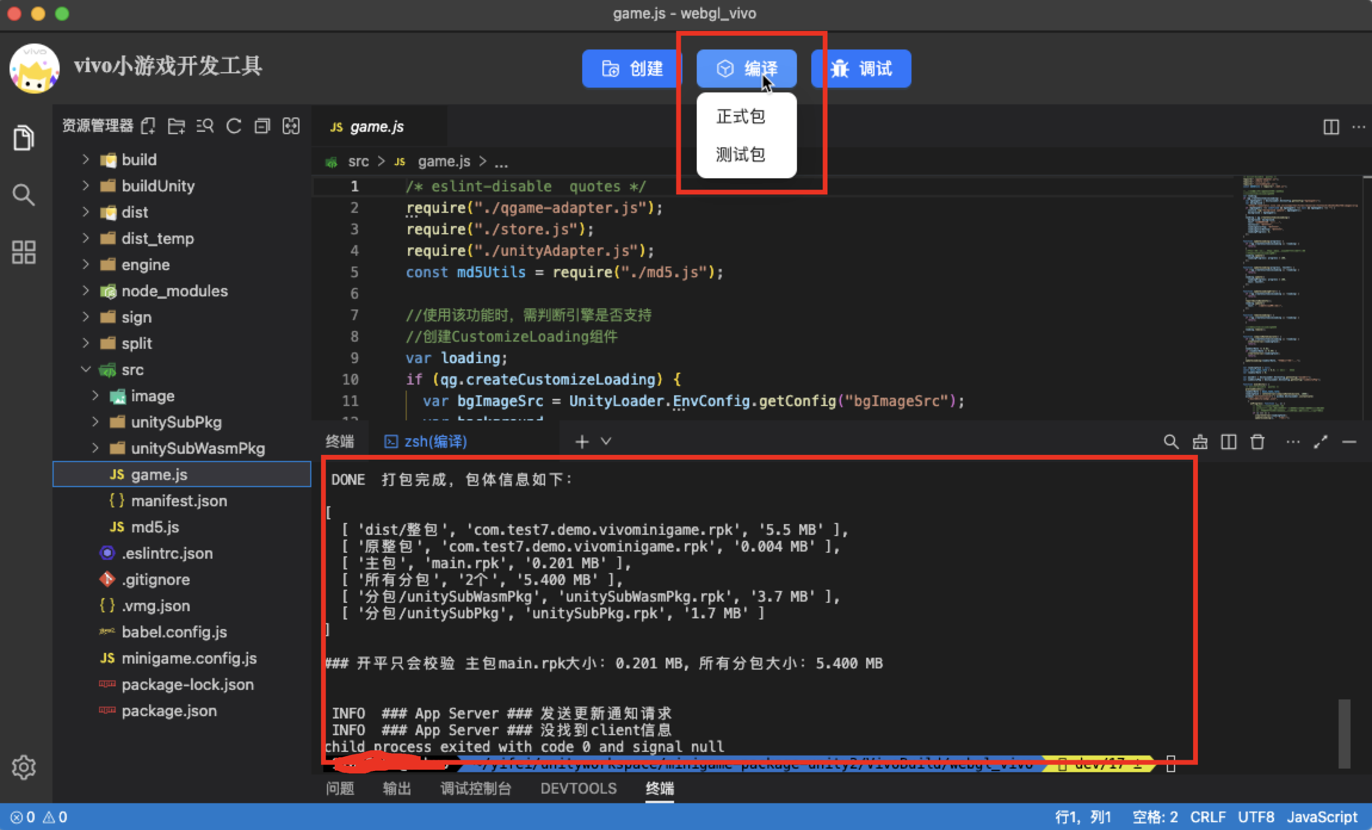The height and width of the screenshot is (830, 1372).
Task: Switch to the 问题 panel tab
Action: (340, 788)
